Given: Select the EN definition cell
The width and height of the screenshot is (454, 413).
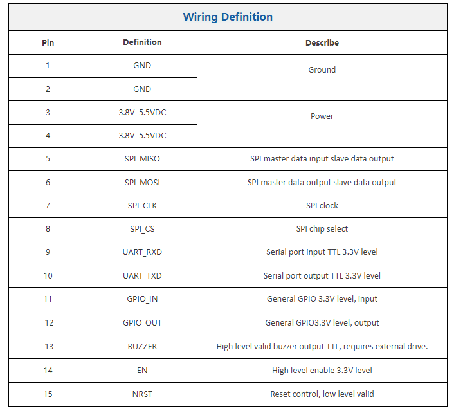Looking at the screenshot, I should (x=142, y=371).
